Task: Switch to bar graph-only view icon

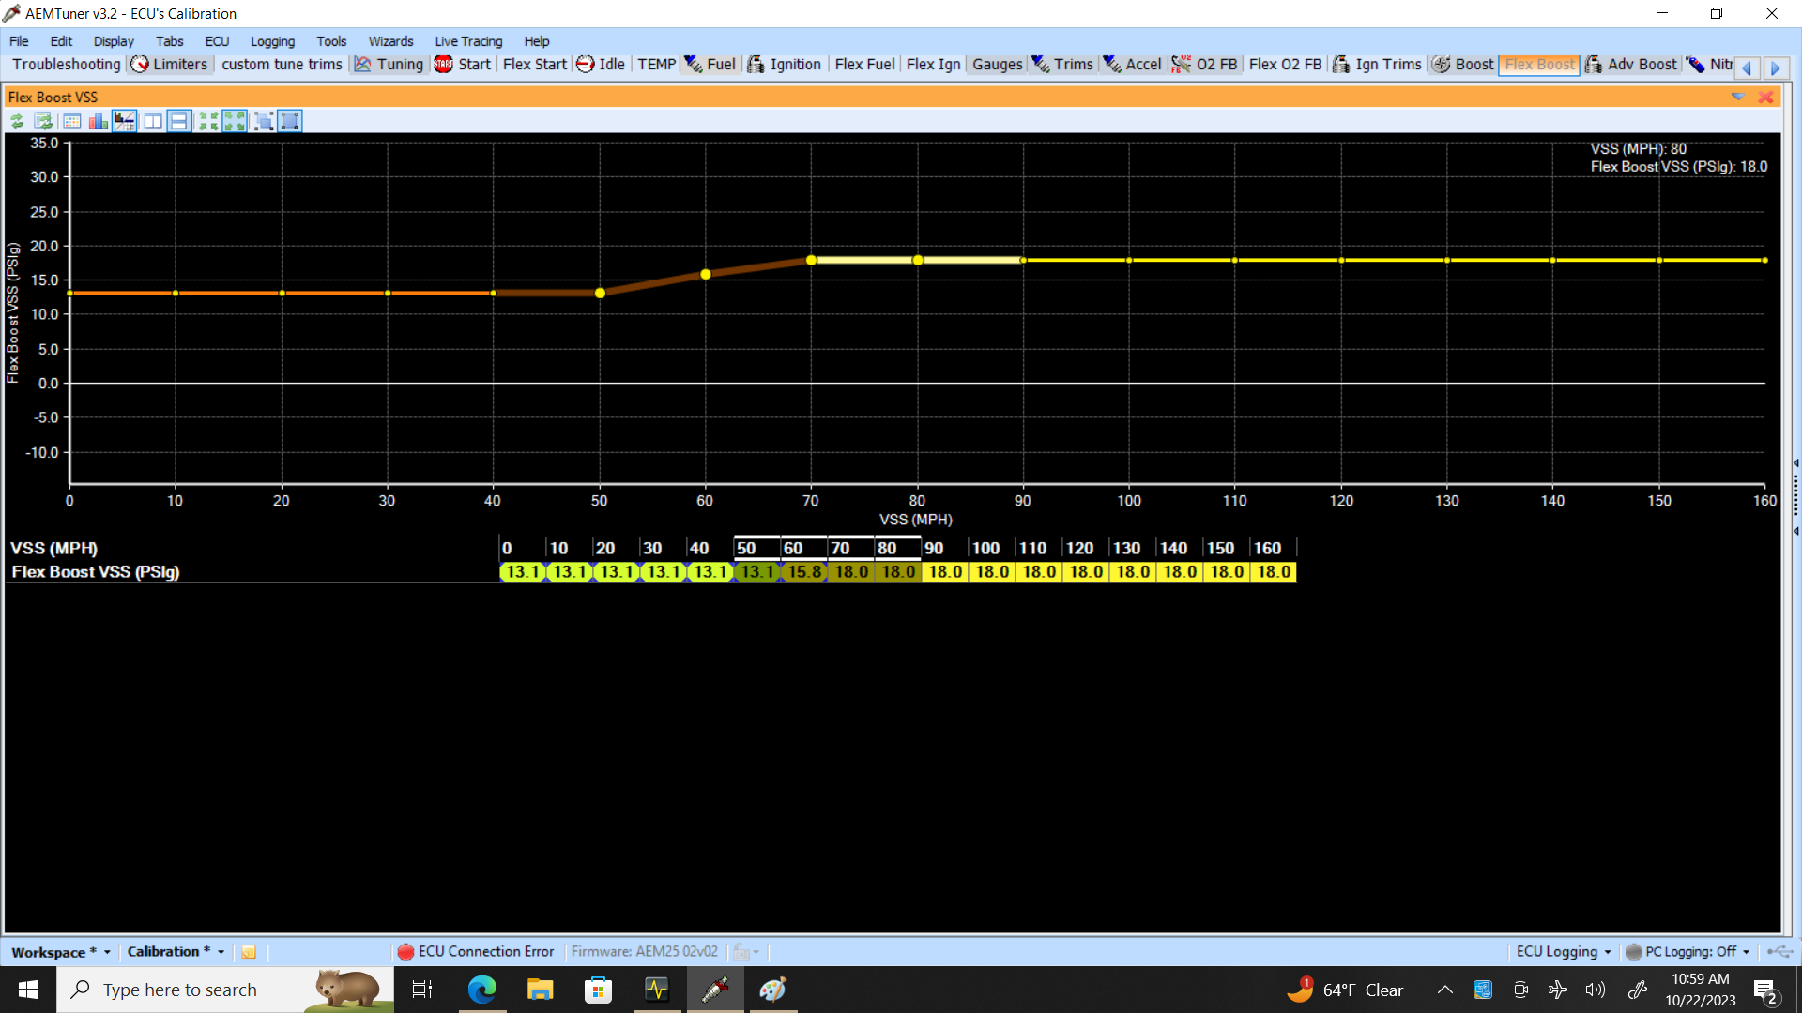Action: click(x=98, y=121)
